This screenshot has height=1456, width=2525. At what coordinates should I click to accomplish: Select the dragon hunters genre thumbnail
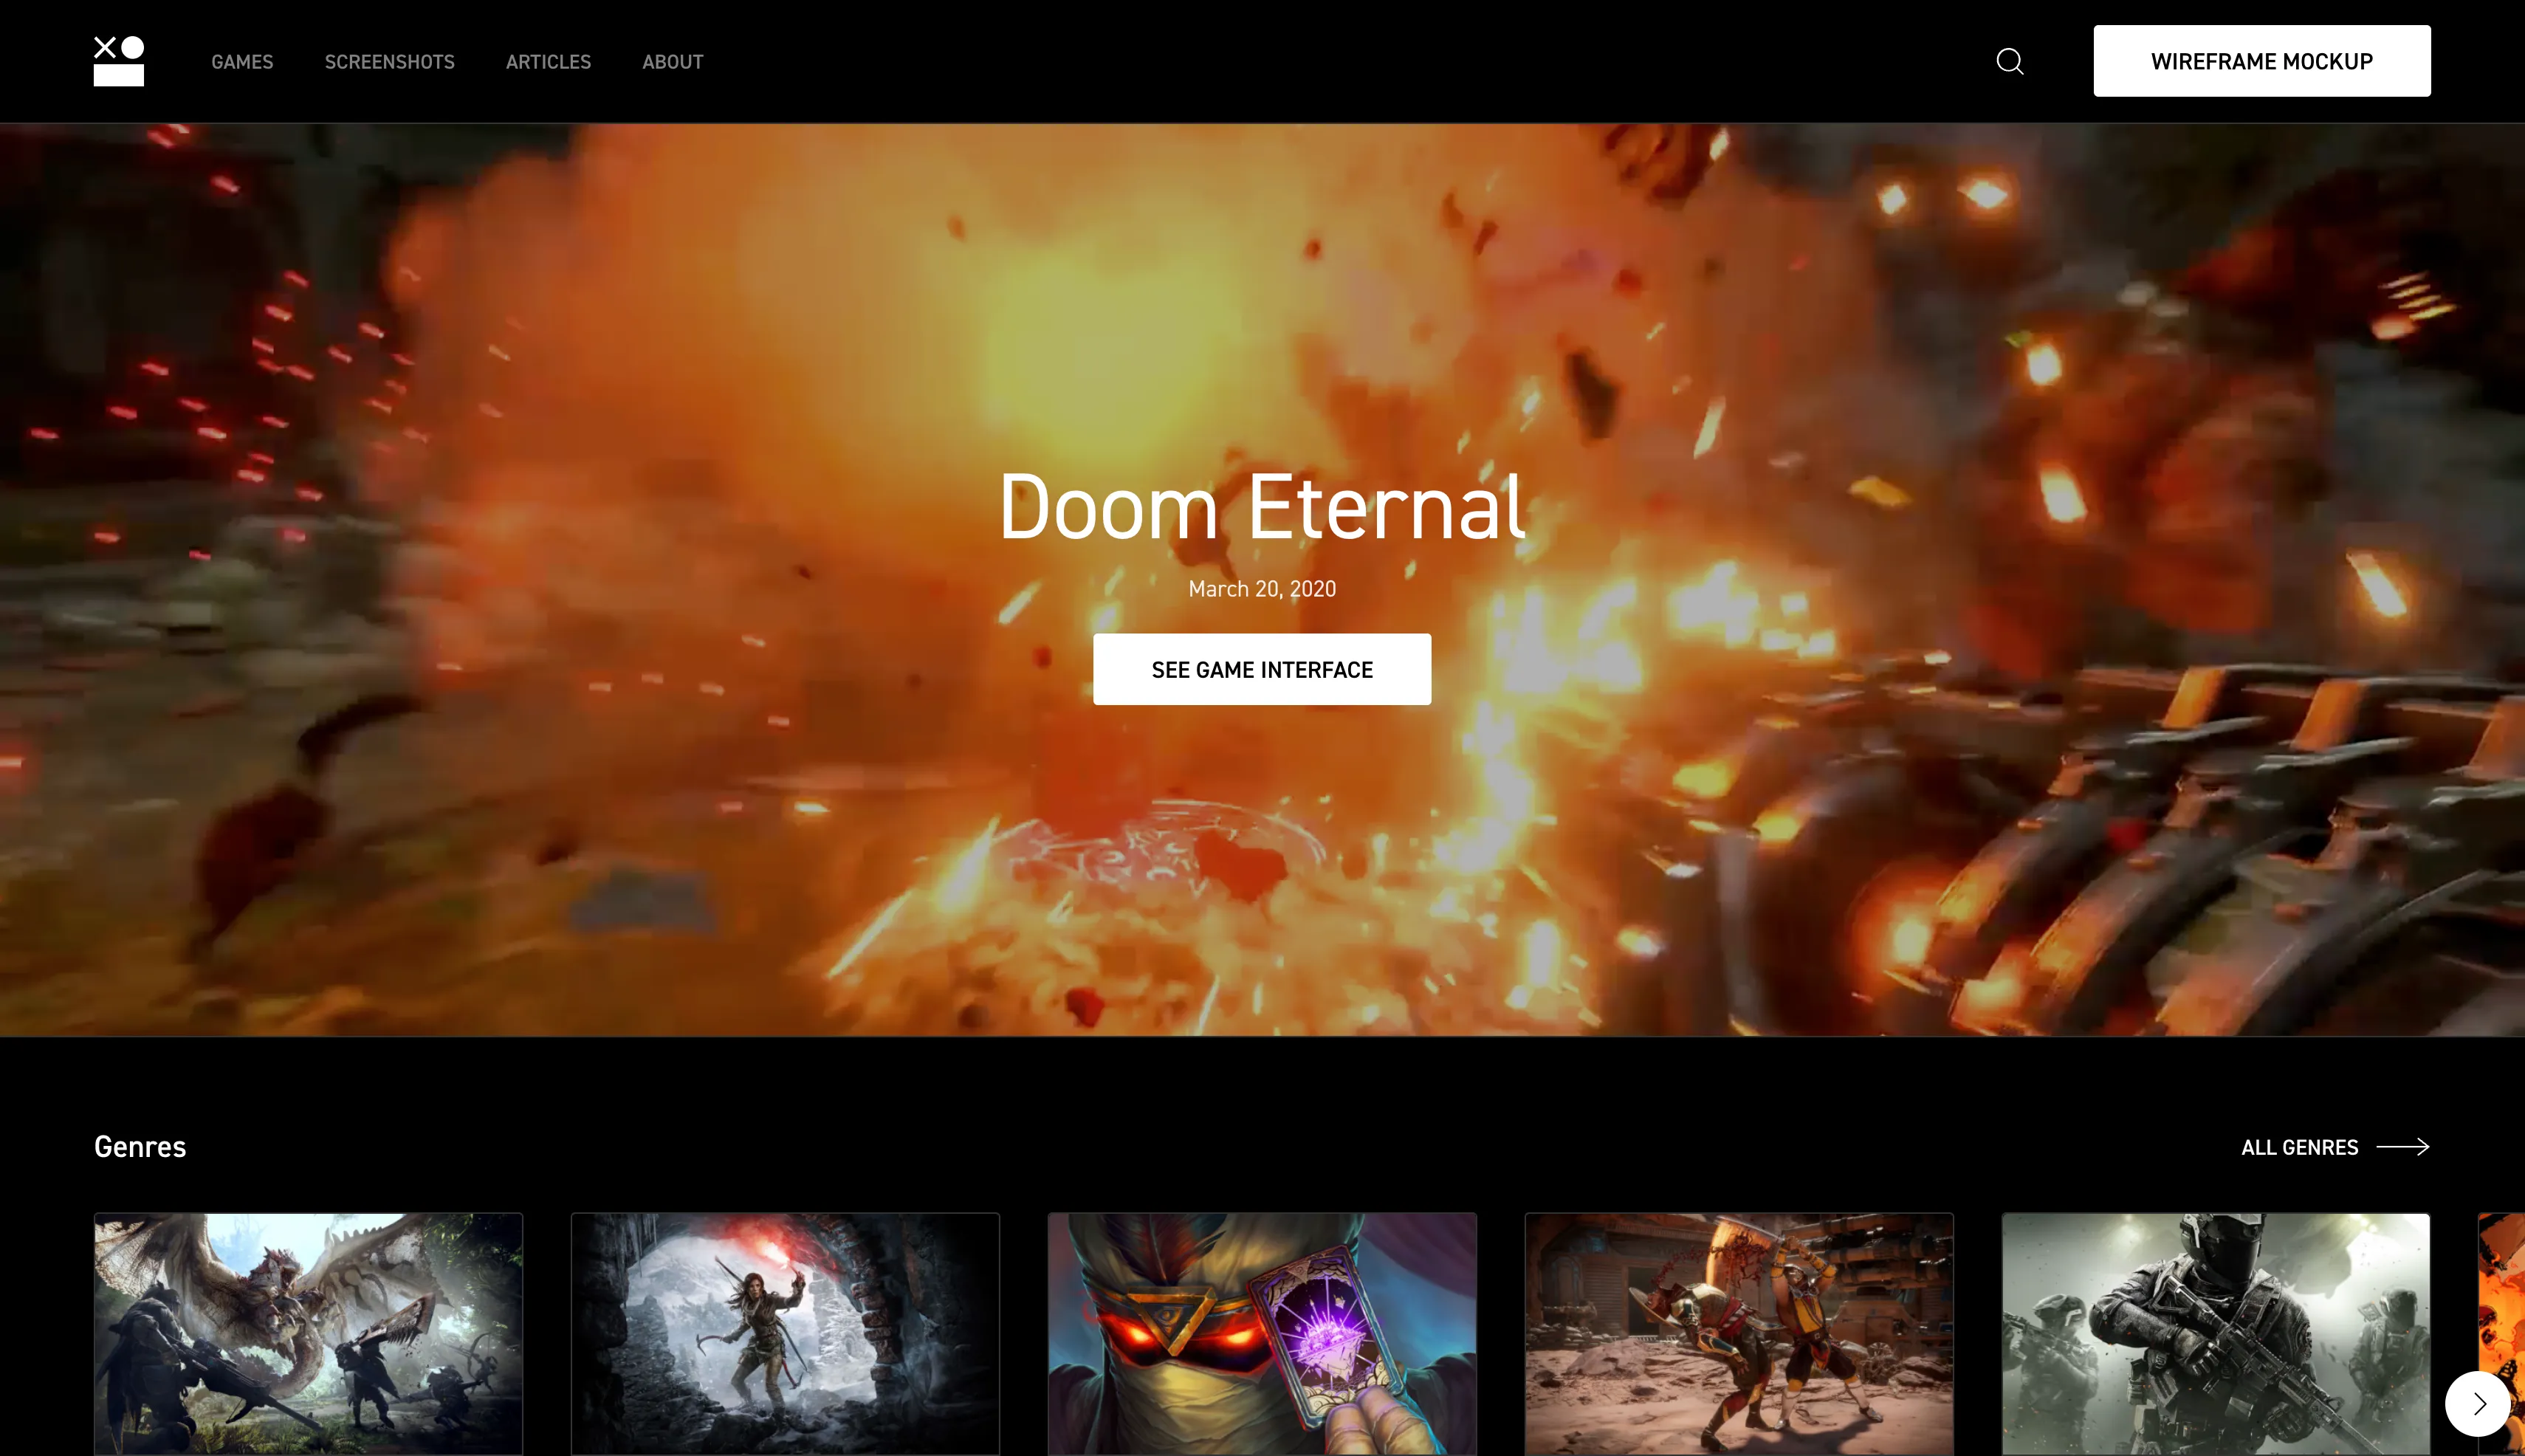pos(308,1333)
